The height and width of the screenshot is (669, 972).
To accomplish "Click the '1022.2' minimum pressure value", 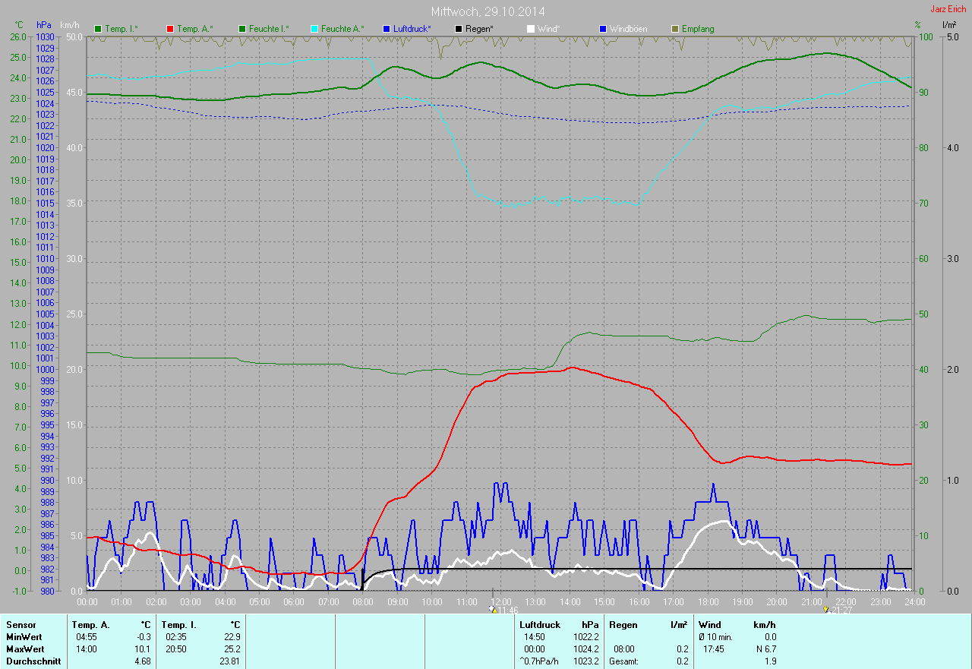I will pyautogui.click(x=585, y=637).
